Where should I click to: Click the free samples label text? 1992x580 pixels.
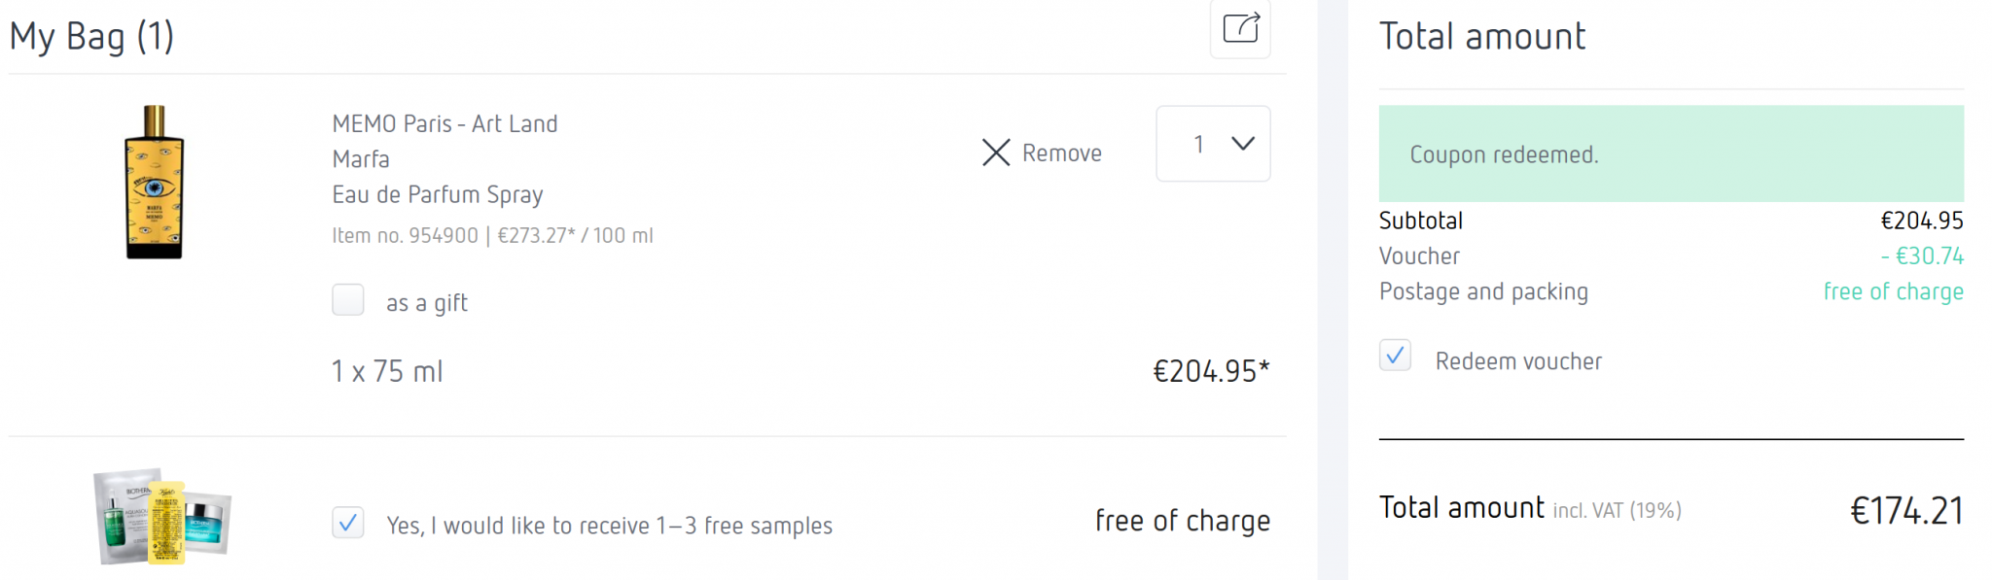[609, 526]
